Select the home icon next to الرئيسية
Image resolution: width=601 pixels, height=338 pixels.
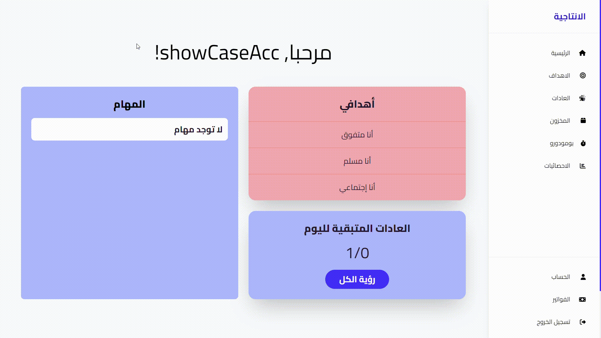tap(583, 53)
